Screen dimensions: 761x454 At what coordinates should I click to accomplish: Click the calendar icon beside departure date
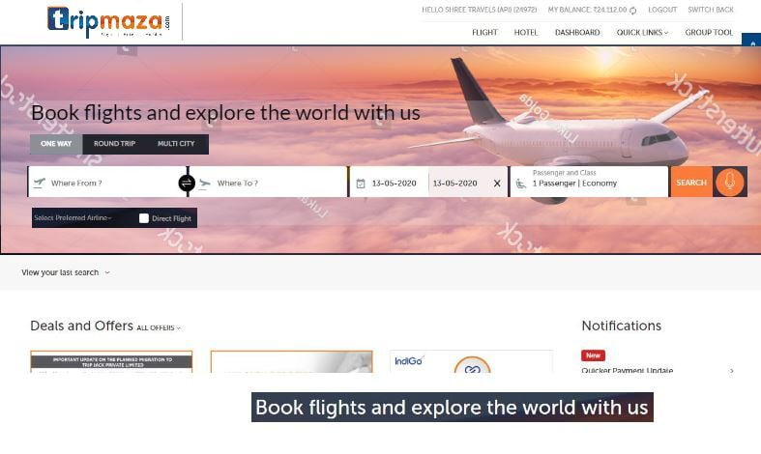361,184
